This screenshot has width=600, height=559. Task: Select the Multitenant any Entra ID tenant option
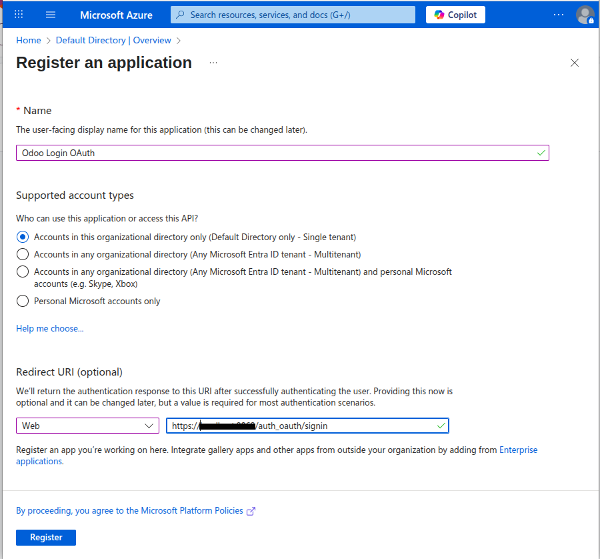[x=23, y=254]
